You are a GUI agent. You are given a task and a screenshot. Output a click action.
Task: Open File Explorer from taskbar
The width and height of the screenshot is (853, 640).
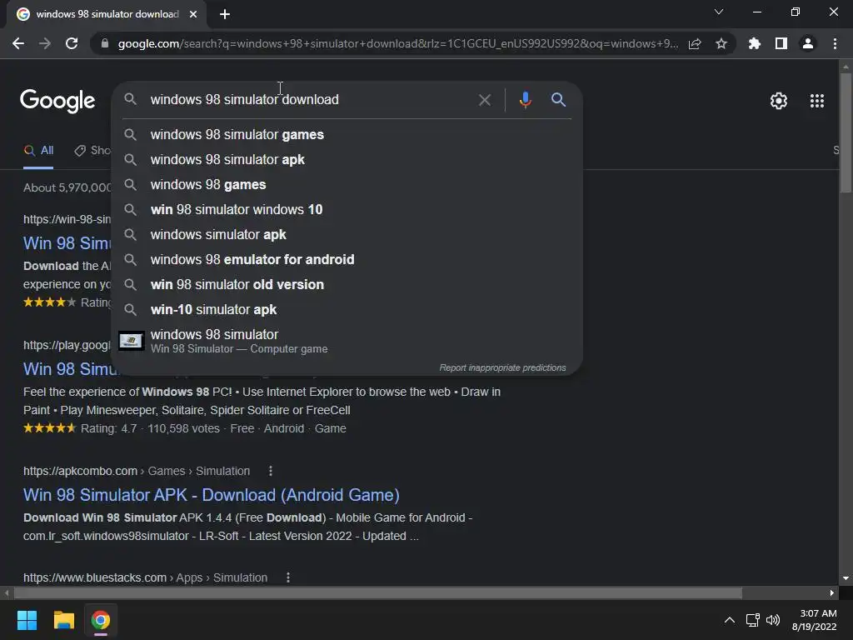[x=63, y=620]
